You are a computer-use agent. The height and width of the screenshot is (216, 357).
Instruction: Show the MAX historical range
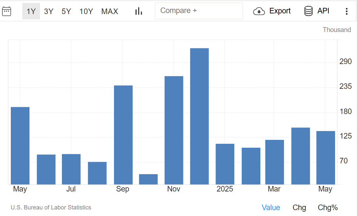tap(109, 11)
